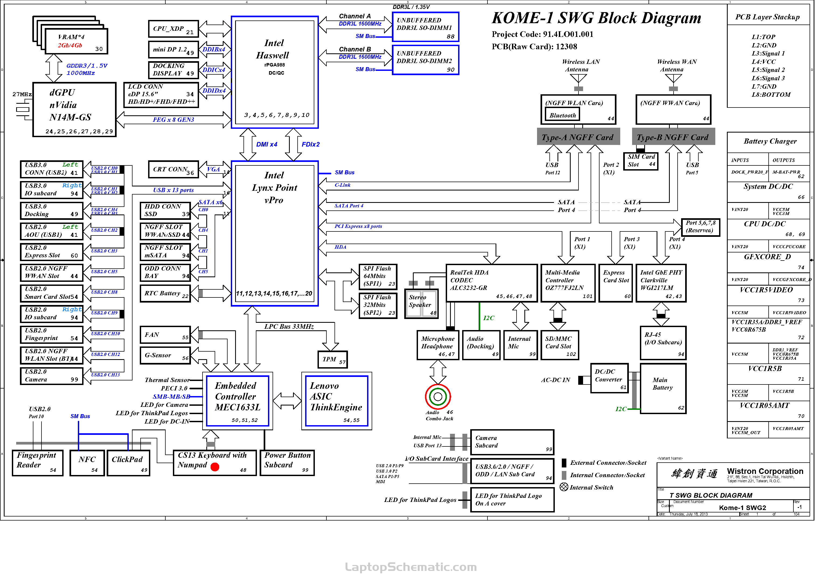Select the NGFF WLAN Card box
Image resolution: width=819 pixels, height=579 pixels.
coord(578,109)
